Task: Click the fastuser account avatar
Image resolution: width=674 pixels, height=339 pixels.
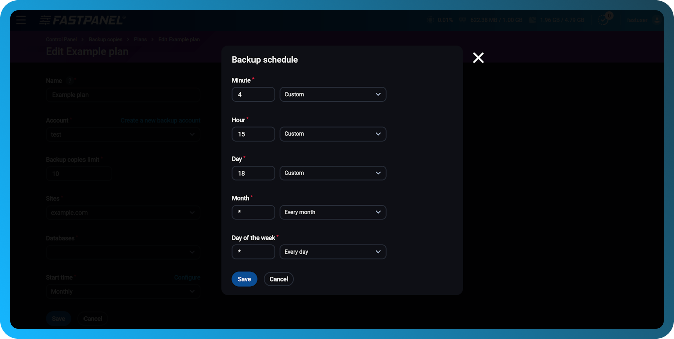Action: point(657,20)
